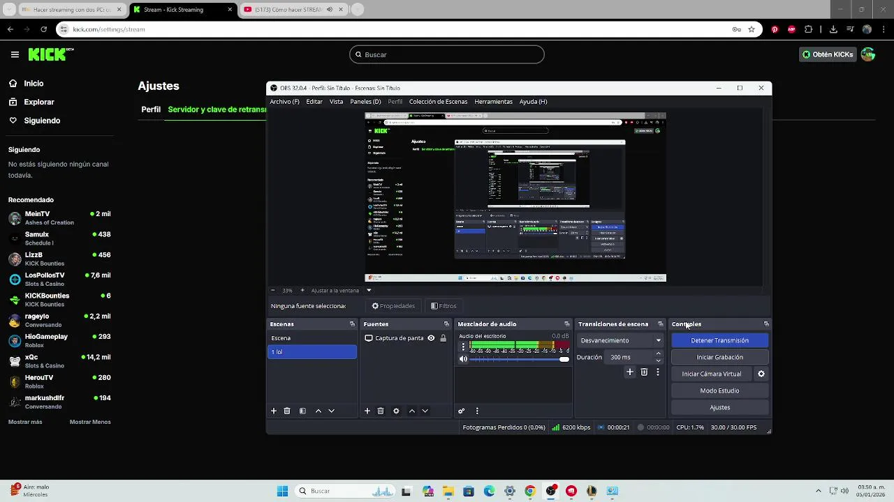The height and width of the screenshot is (502, 894).
Task: Move the source up in Fuentes panel
Action: (412, 411)
